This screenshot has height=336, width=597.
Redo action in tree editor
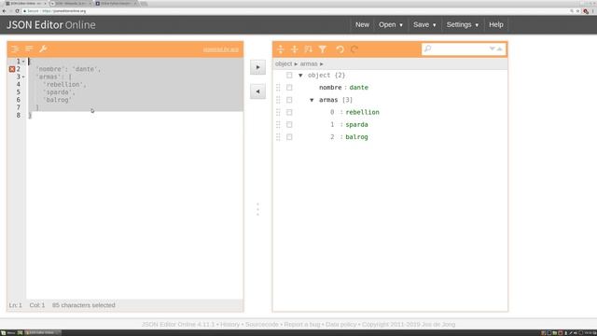coord(354,49)
